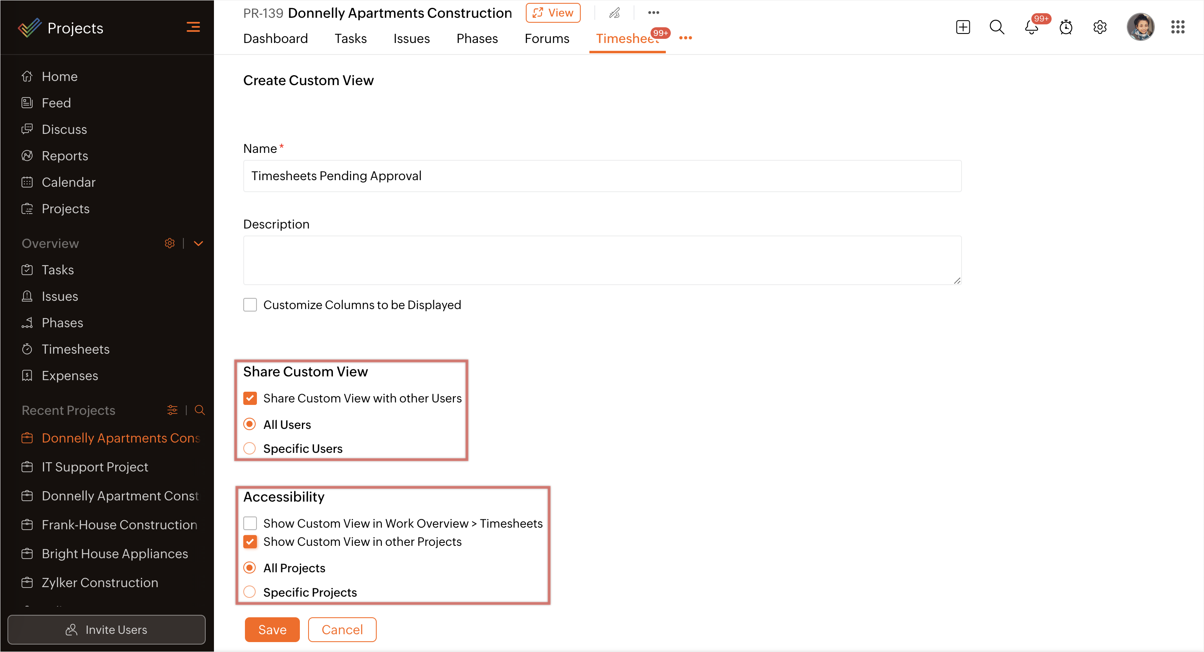This screenshot has height=652, width=1204.
Task: Click the Invite Users button
Action: (x=107, y=630)
